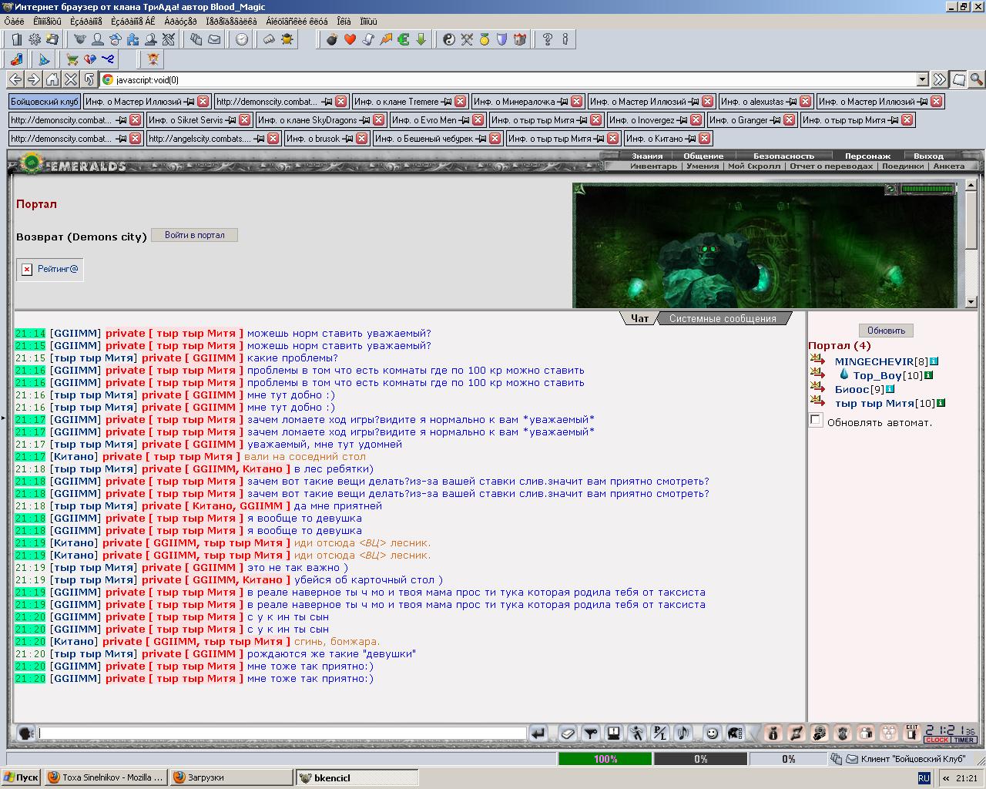Click the RU language indicator
This screenshot has width=986, height=789.
[924, 778]
